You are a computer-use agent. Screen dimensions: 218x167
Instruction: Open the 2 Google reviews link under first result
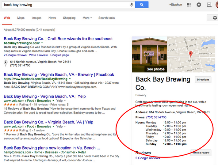coord(15,55)
